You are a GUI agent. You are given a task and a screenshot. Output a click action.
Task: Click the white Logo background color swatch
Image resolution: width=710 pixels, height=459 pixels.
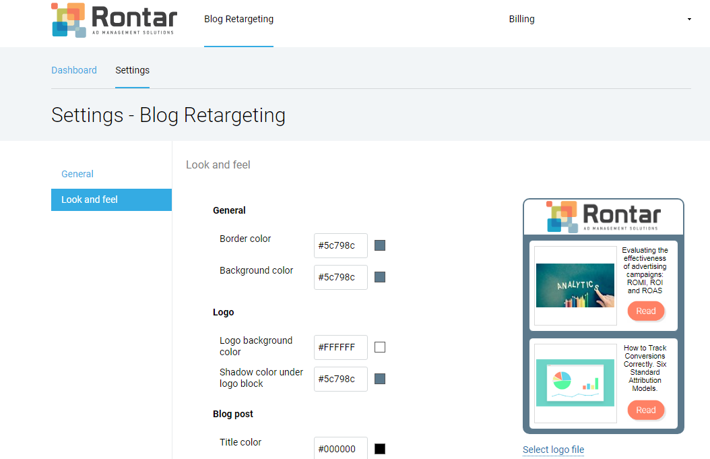click(380, 348)
